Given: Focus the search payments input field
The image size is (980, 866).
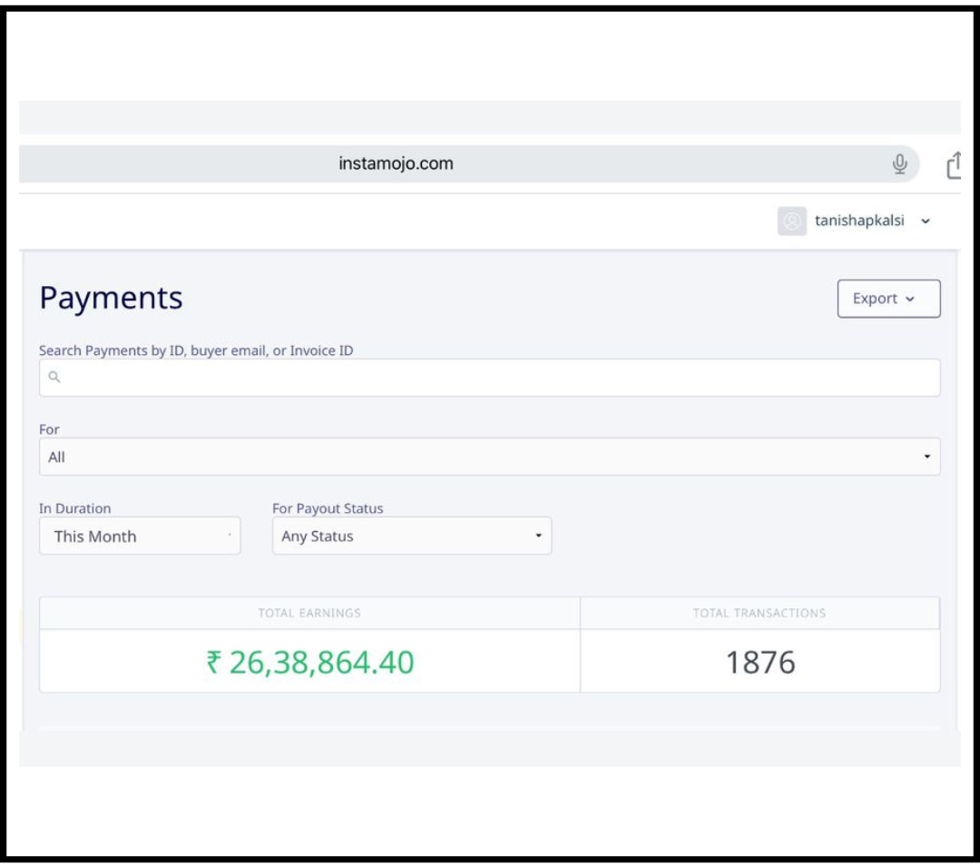Looking at the screenshot, I should [x=489, y=377].
